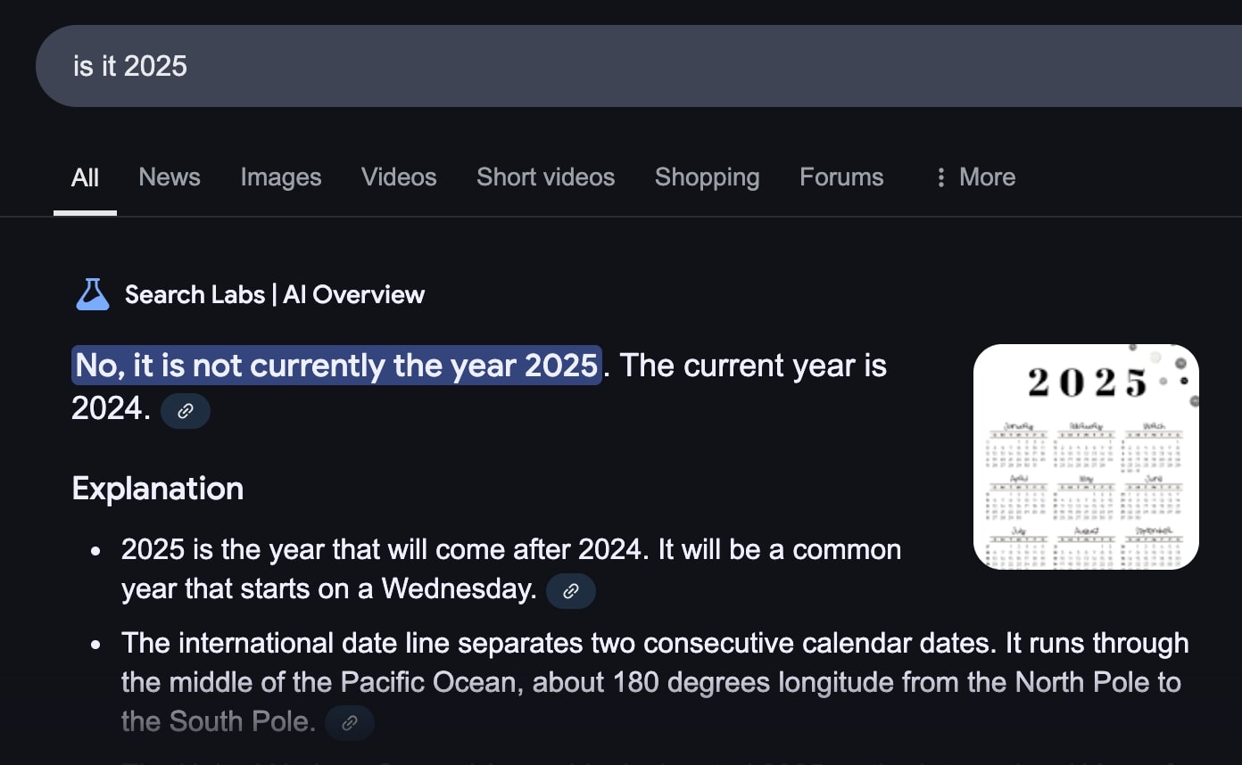Go to the Forums tab
Screen dimensions: 1242x765
841,177
